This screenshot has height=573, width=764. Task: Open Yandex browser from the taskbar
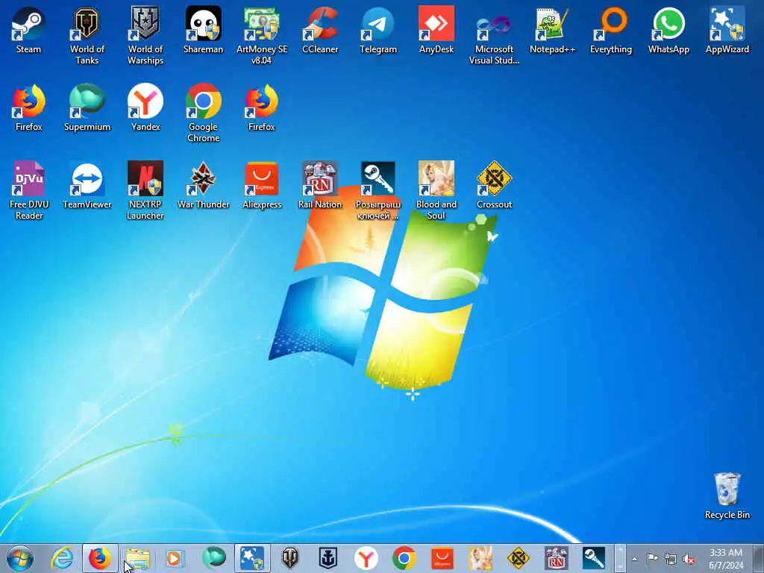(x=366, y=558)
